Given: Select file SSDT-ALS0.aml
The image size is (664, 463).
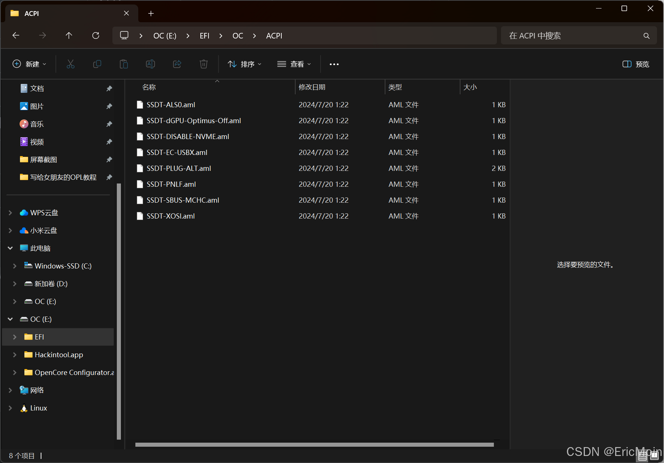Looking at the screenshot, I should [x=171, y=105].
